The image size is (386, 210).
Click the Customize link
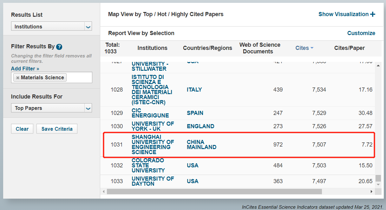[x=361, y=33]
